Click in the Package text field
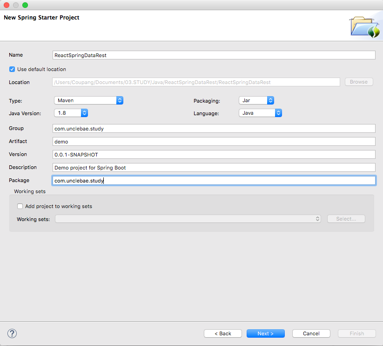 click(x=214, y=181)
